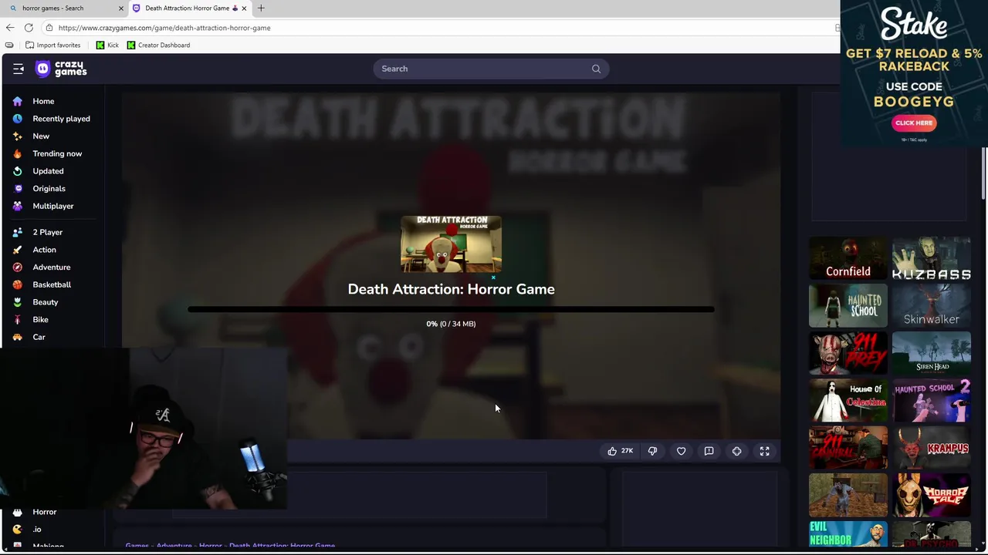Open the Cornfield game thumbnail

click(x=848, y=259)
